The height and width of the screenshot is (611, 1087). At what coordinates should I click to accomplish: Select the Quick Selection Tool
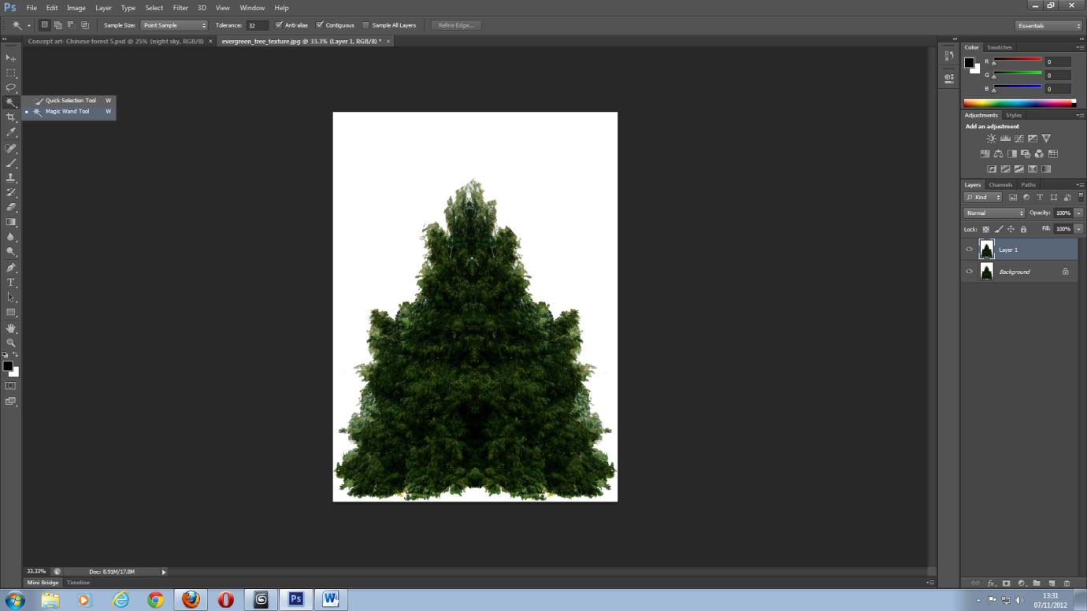[x=69, y=100]
